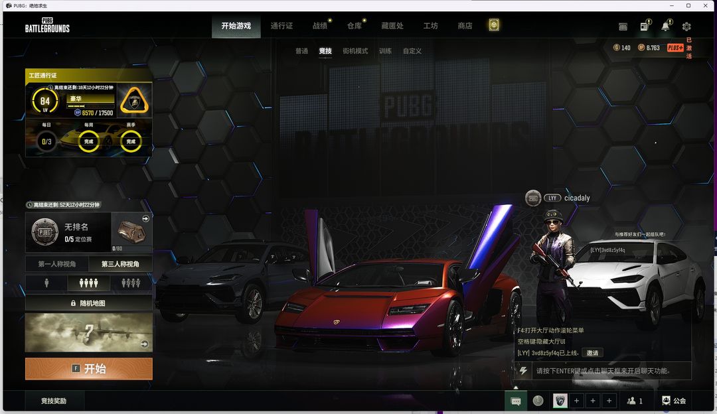Open the radar icon in bottom bar
Image resolution: width=717 pixels, height=414 pixels.
pos(538,401)
